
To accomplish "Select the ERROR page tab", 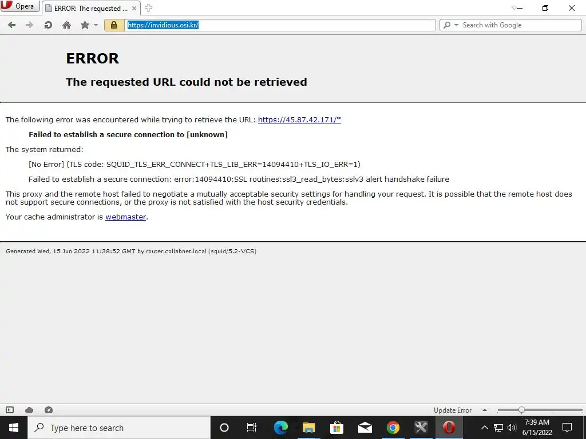I will coord(91,8).
